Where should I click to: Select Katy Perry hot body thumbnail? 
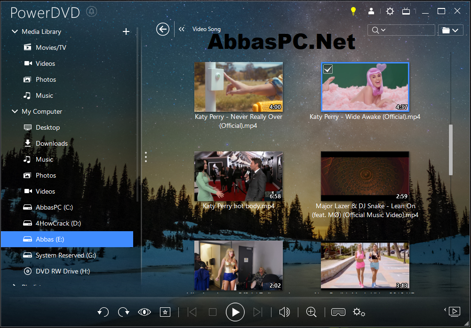click(239, 176)
